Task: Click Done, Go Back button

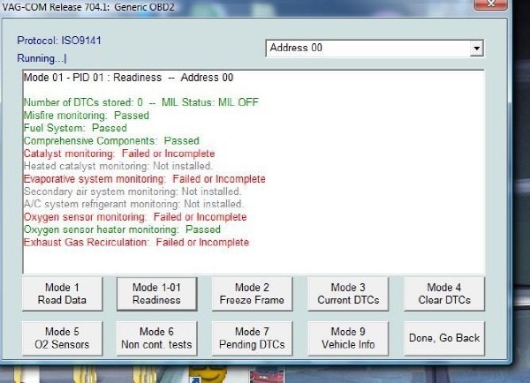Action: pyautogui.click(x=444, y=338)
